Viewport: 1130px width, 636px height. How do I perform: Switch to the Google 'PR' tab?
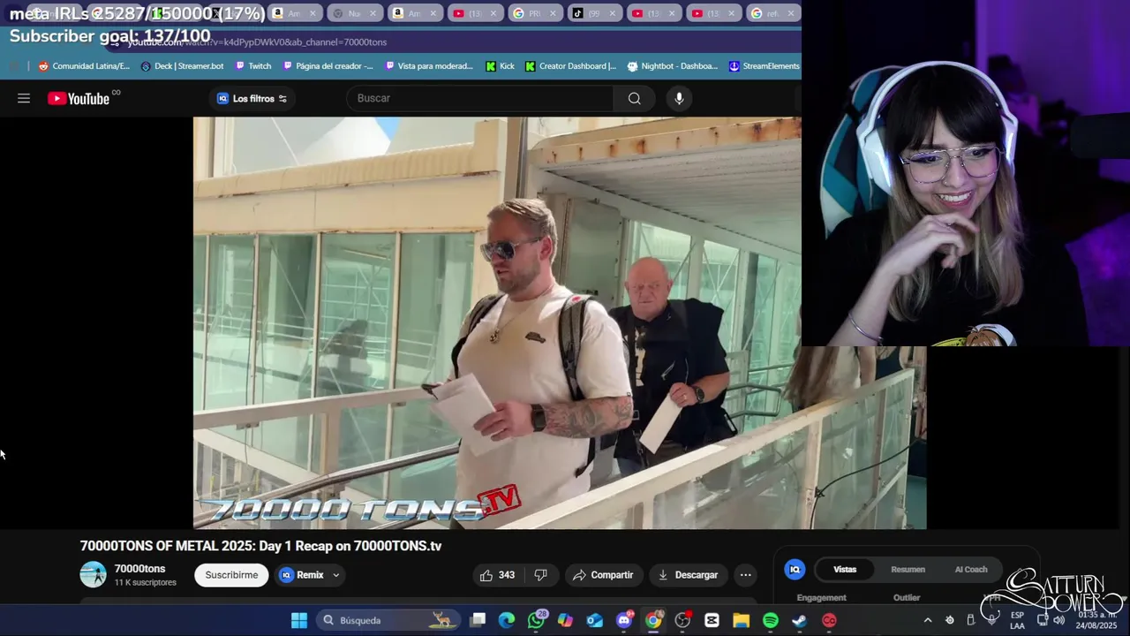pyautogui.click(x=528, y=13)
